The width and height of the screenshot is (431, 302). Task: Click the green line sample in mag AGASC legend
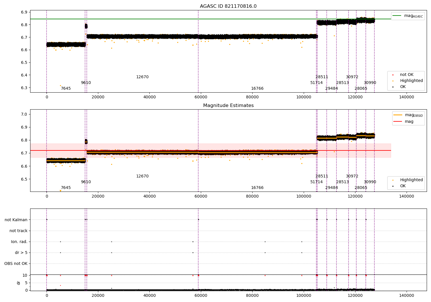397,16
